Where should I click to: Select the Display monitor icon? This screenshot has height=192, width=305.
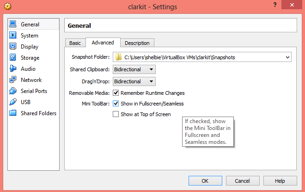coord(13,46)
